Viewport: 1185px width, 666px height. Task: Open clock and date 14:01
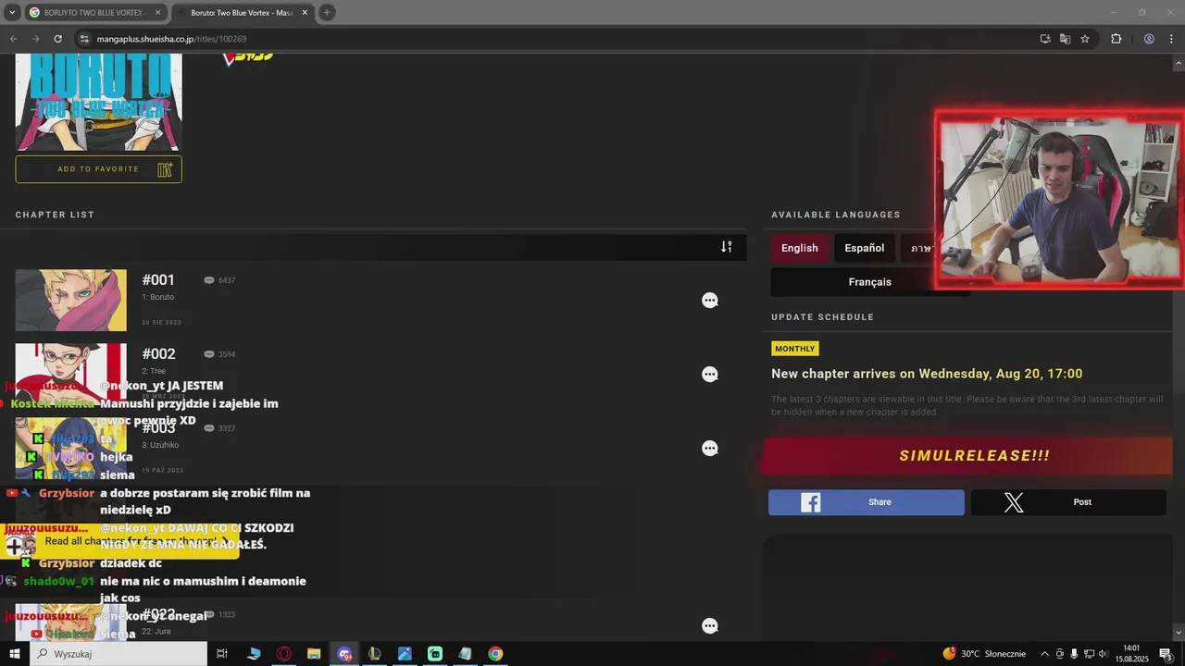coord(1131,654)
